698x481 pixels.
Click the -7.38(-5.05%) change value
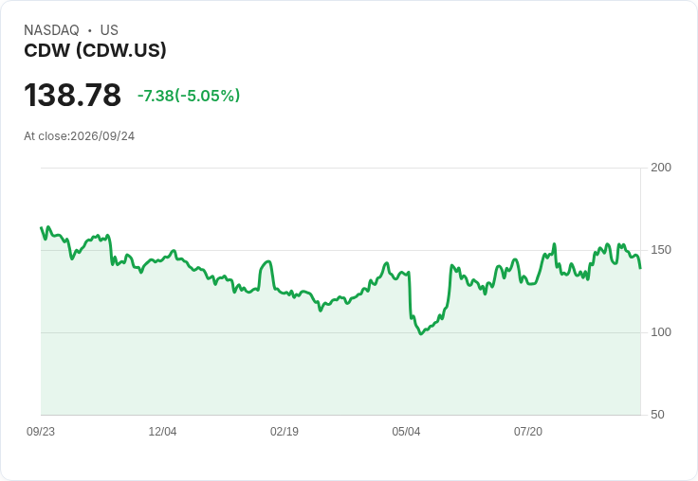coord(189,96)
